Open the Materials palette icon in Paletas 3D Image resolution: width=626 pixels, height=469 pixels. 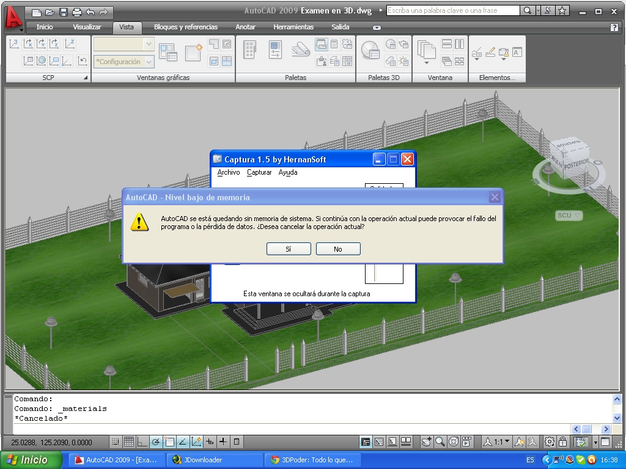[370, 50]
